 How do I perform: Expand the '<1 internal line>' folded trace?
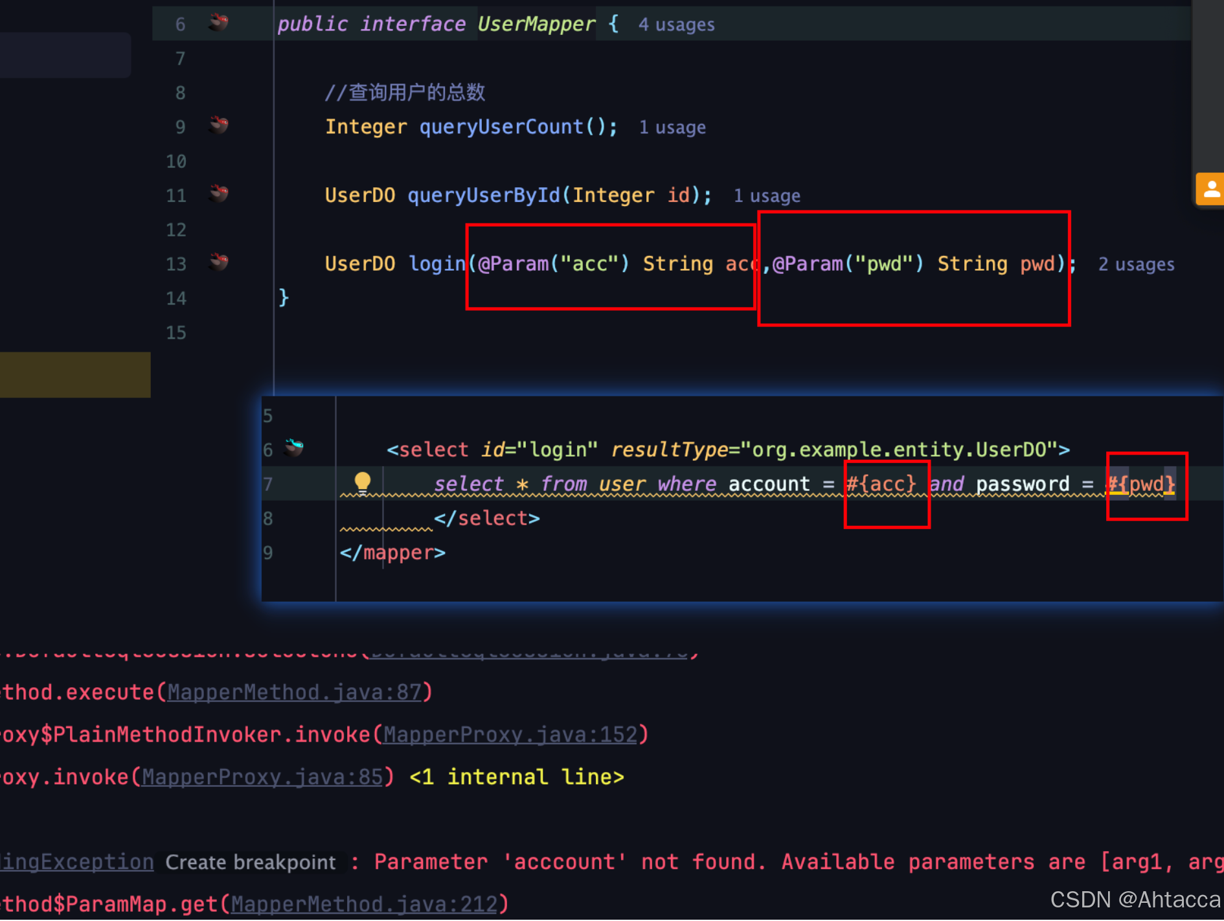517,777
